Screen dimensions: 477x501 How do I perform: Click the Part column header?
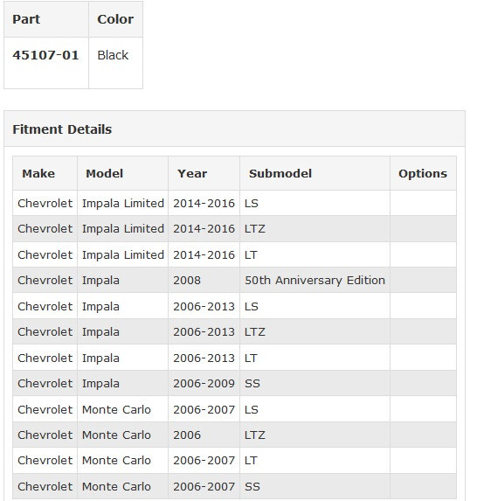[26, 19]
